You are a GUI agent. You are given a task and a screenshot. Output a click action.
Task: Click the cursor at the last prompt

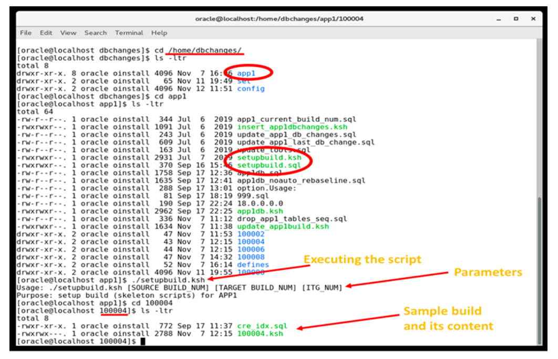click(x=143, y=342)
